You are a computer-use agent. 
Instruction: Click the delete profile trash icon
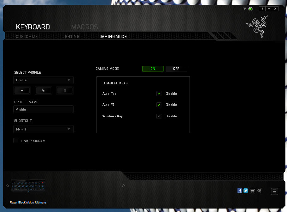pos(65,90)
